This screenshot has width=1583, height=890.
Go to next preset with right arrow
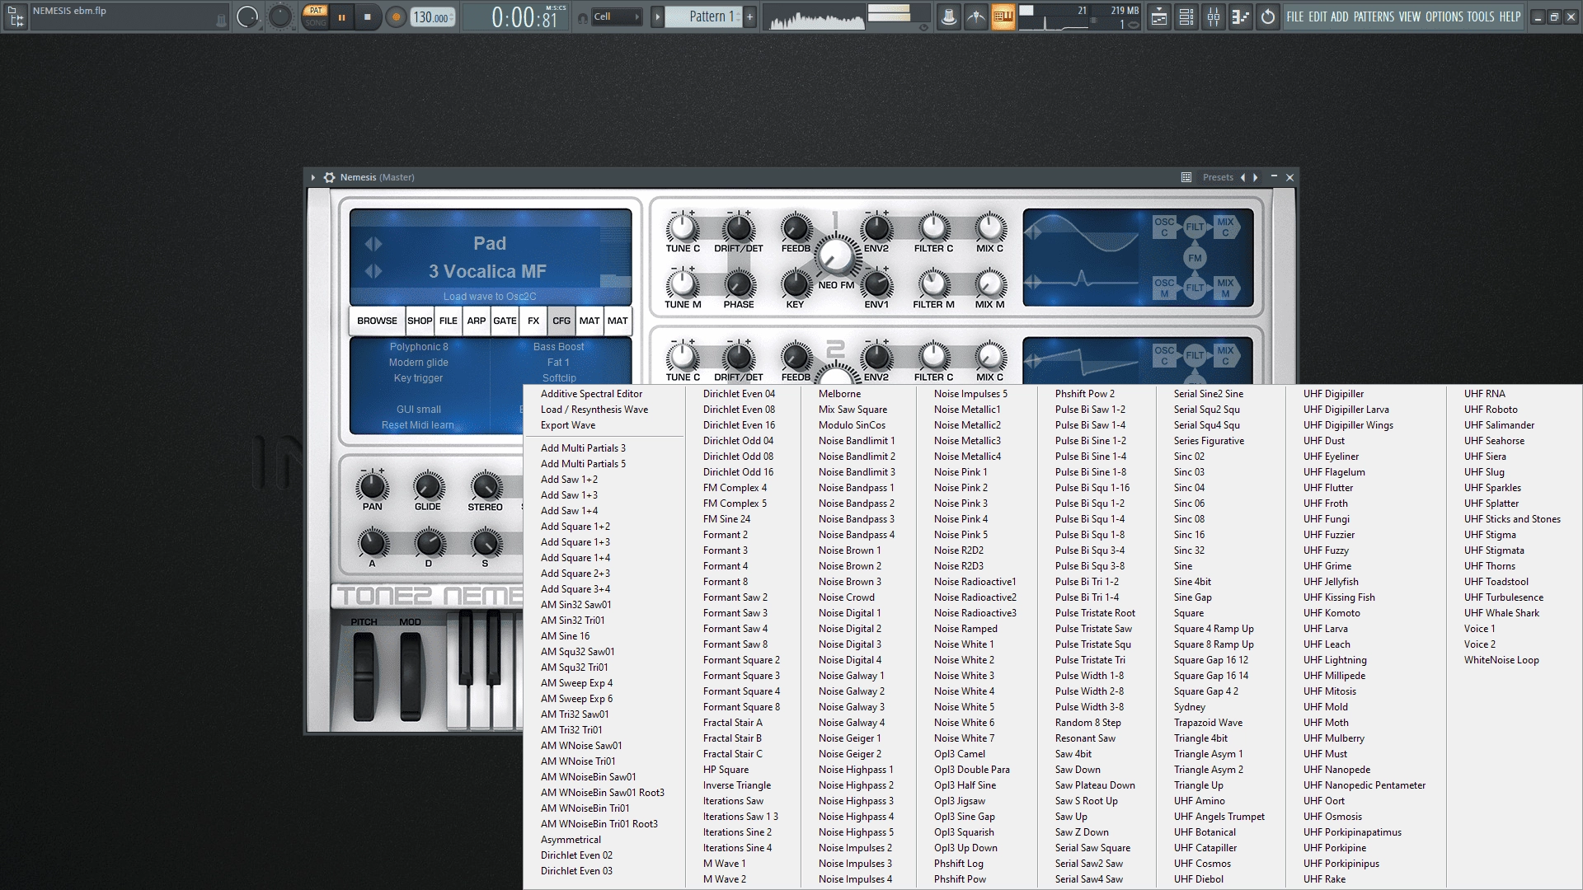click(x=1256, y=177)
